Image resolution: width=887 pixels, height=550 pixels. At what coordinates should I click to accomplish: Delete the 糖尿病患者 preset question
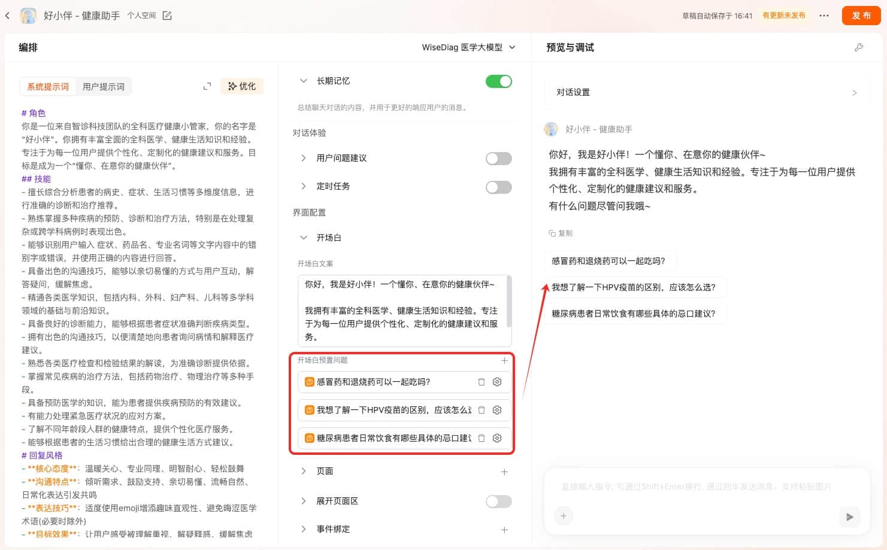pyautogui.click(x=481, y=438)
